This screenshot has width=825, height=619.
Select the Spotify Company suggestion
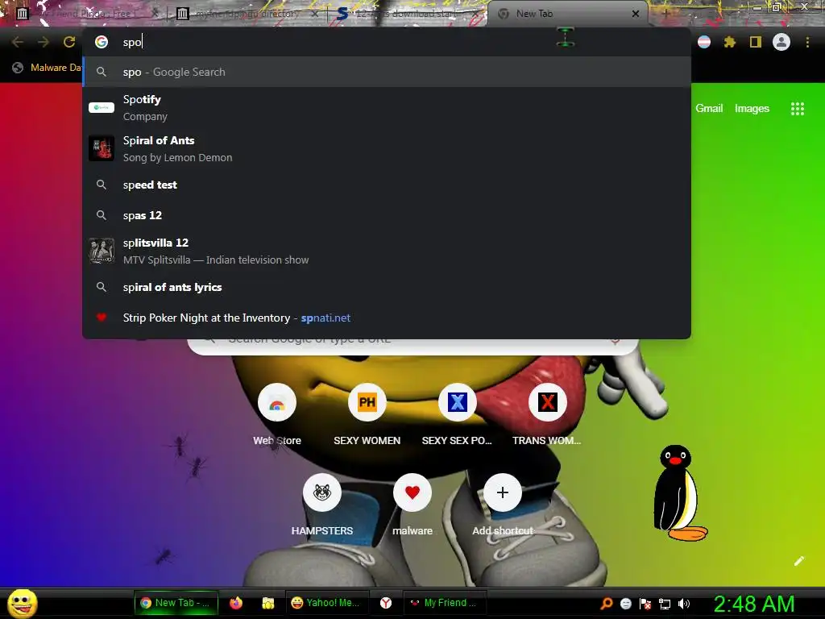coord(387,107)
